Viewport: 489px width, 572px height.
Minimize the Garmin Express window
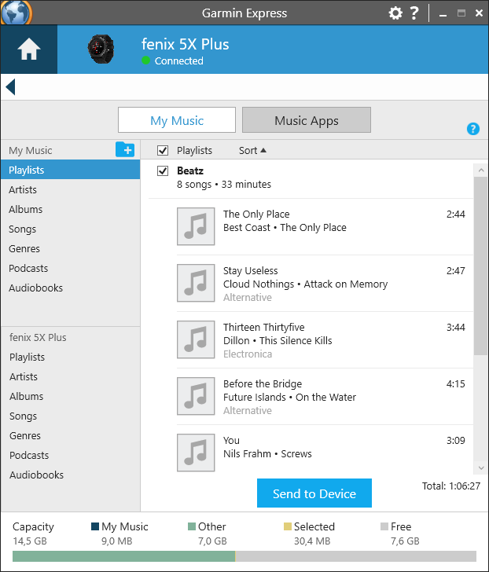pyautogui.click(x=443, y=14)
